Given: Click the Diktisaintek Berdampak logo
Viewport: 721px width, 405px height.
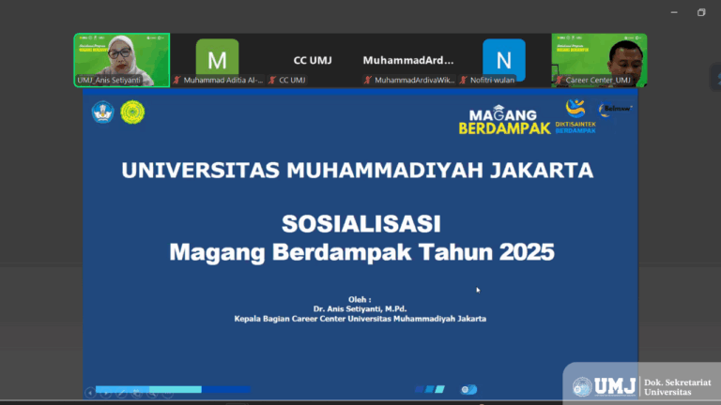Looking at the screenshot, I should click(575, 116).
